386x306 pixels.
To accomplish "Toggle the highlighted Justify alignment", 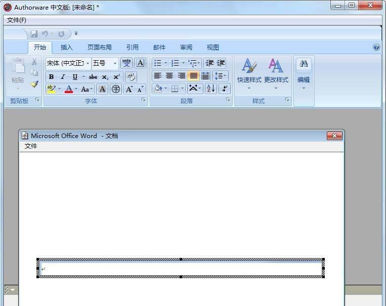I will click(x=193, y=76).
